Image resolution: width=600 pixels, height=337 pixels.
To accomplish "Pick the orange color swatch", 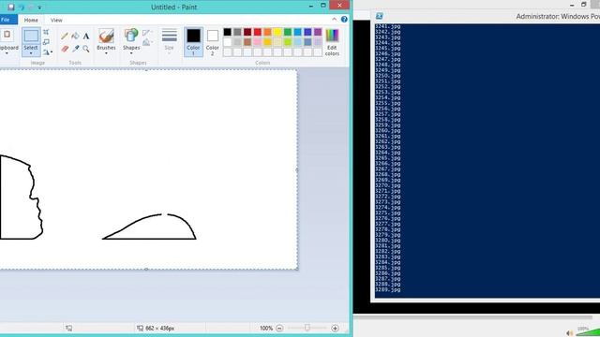I will click(267, 32).
